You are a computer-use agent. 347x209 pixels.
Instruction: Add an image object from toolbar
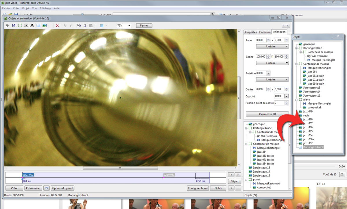click(45, 25)
